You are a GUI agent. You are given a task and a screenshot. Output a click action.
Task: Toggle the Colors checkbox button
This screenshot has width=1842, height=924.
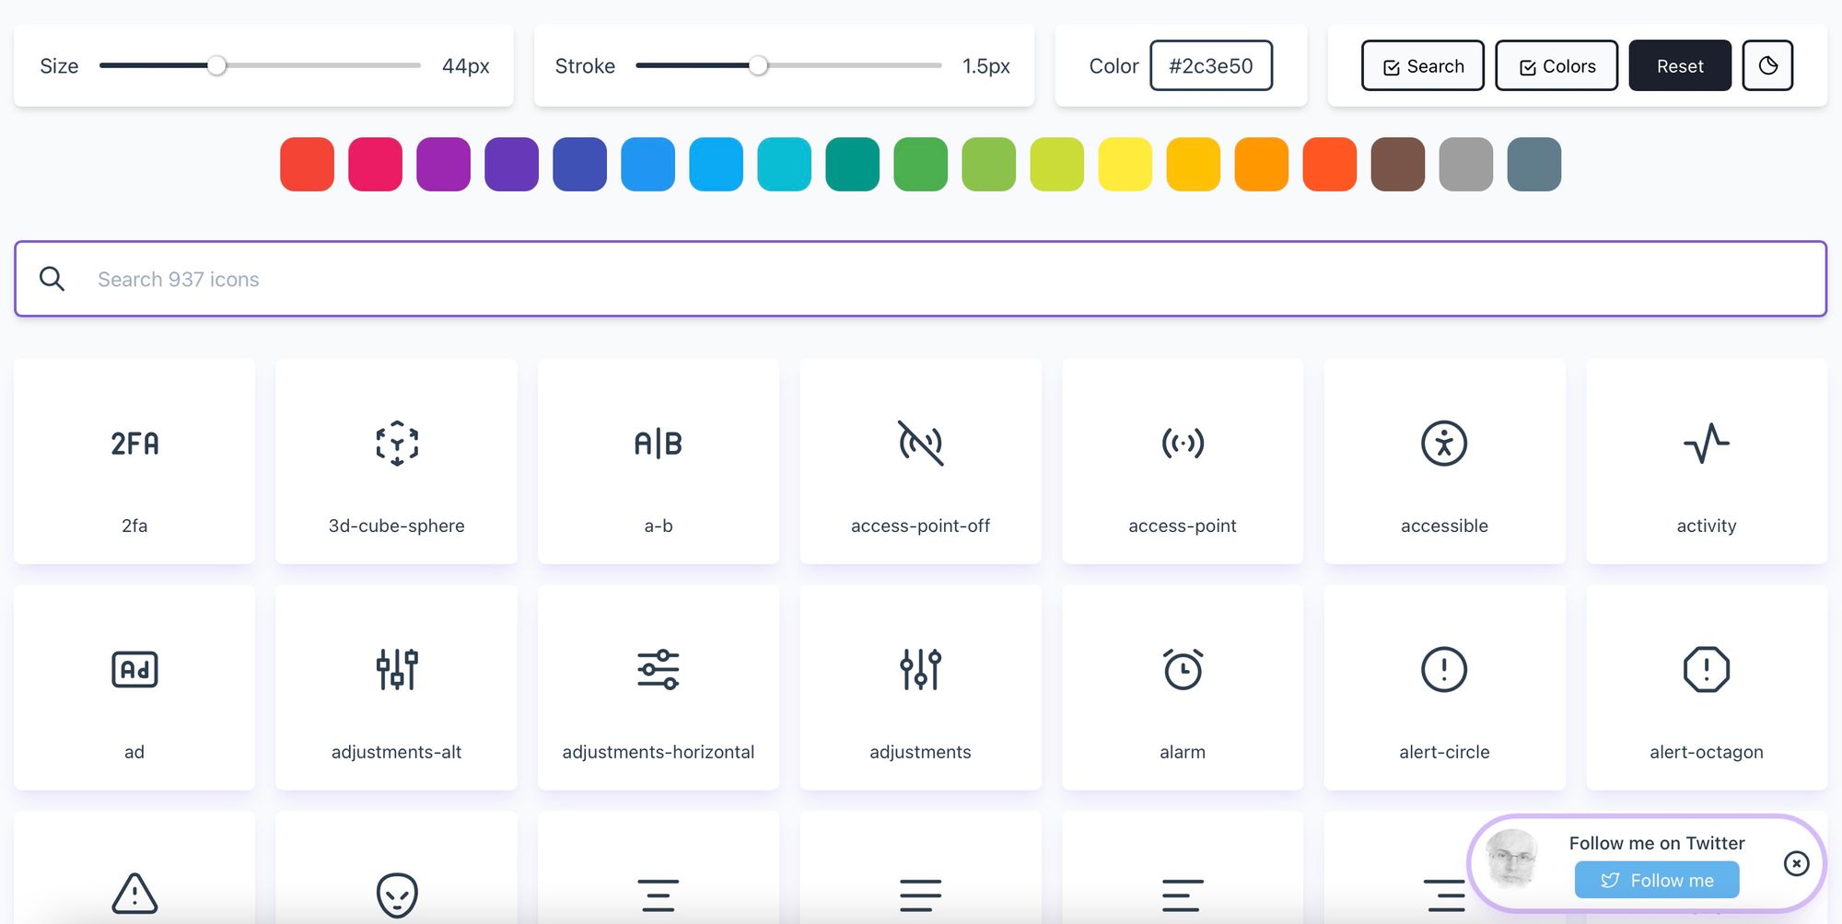(1556, 65)
